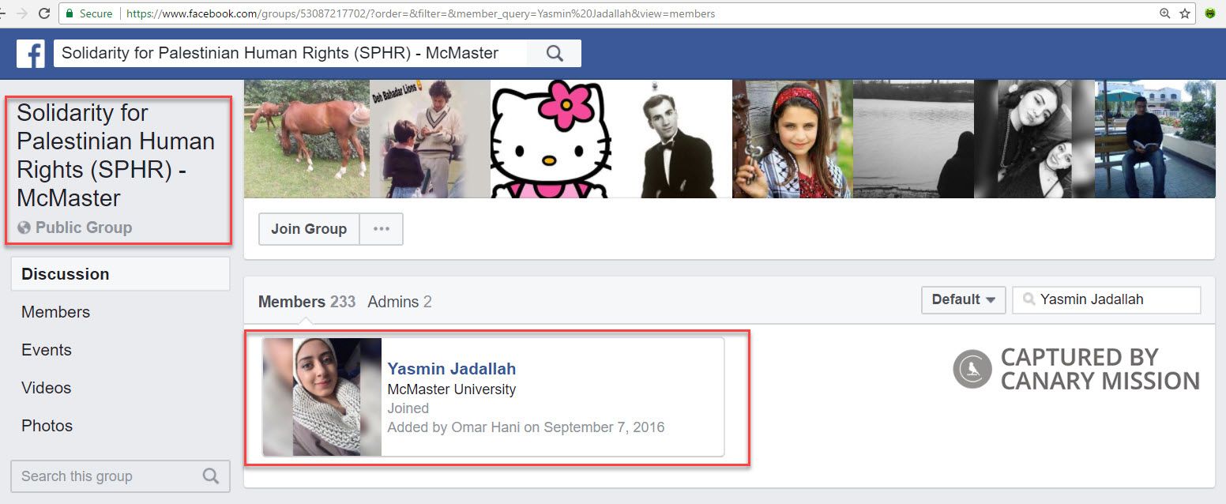The width and height of the screenshot is (1226, 504).
Task: Click the Search this group field
Action: pyautogui.click(x=120, y=476)
